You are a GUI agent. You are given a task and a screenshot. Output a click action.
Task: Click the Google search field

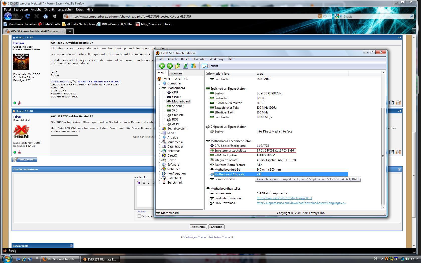coord(375,16)
